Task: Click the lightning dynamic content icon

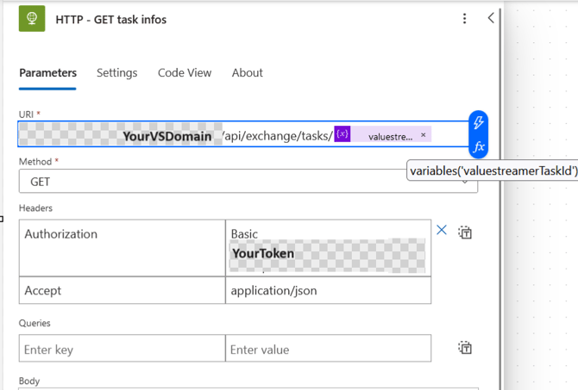Action: point(479,122)
